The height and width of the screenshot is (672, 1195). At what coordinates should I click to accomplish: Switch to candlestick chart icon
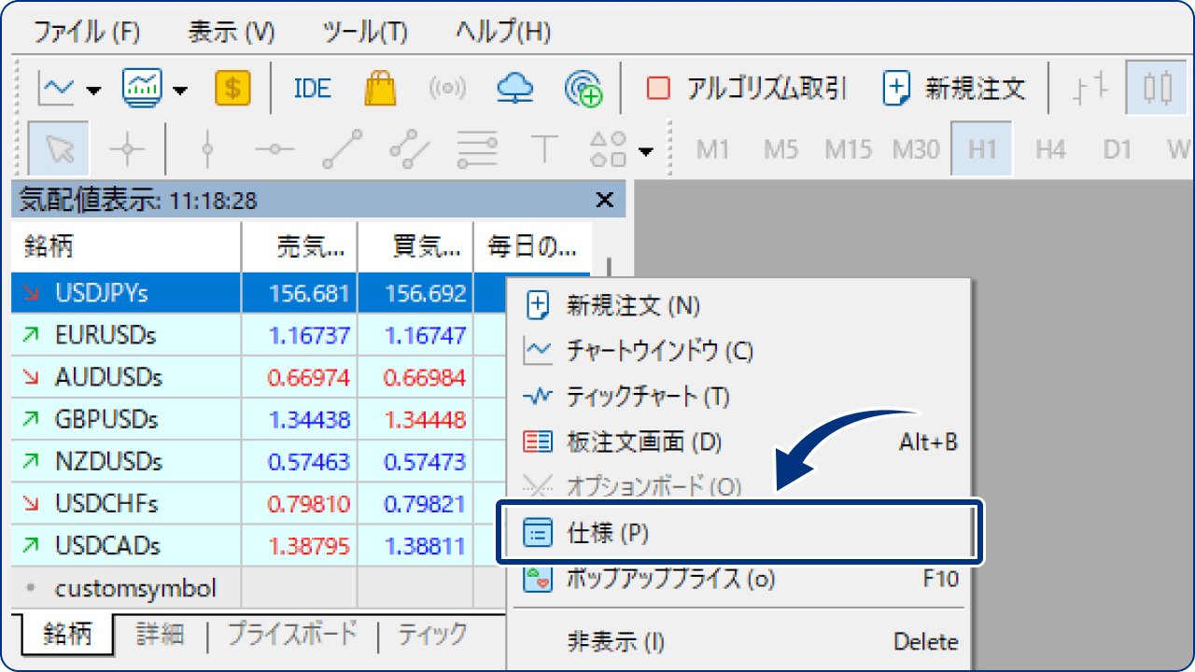tap(1158, 89)
